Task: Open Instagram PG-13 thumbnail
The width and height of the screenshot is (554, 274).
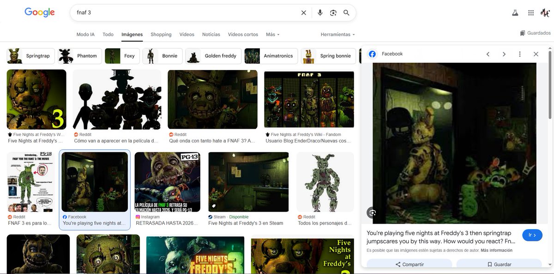Action: [x=168, y=182]
